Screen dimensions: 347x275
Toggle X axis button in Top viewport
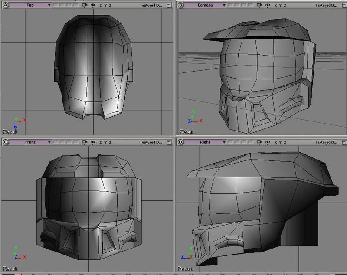101,6
